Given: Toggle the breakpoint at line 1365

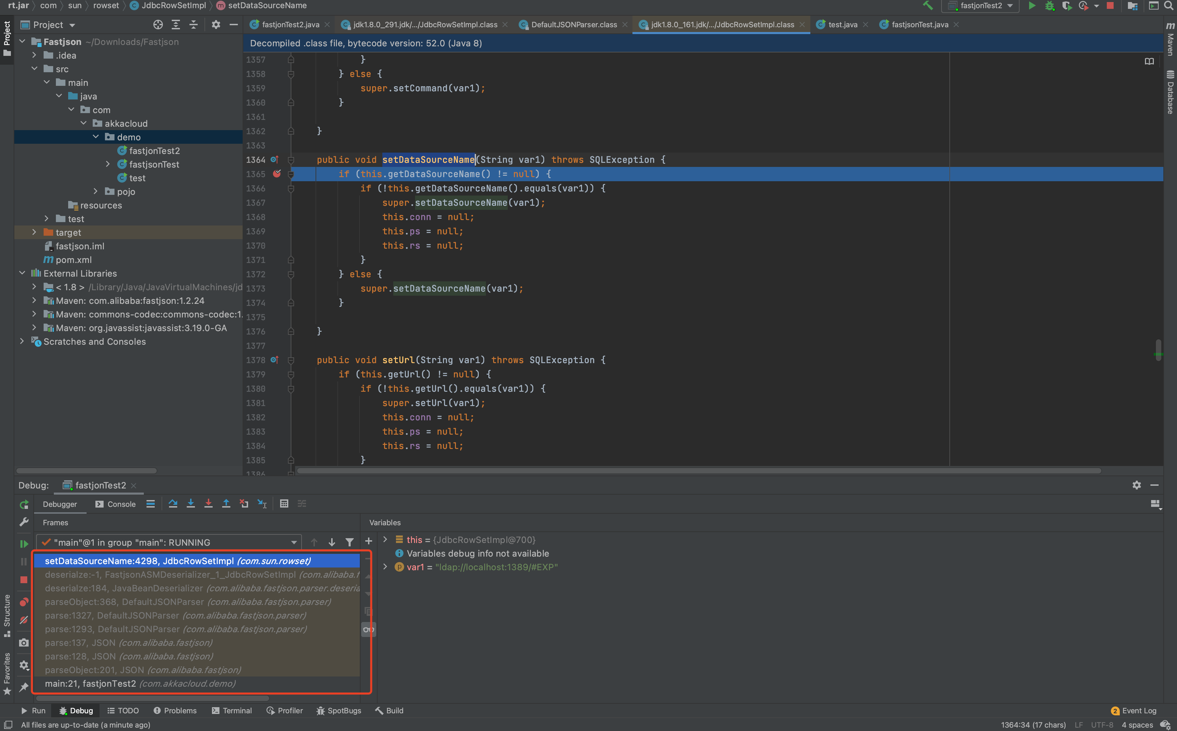Looking at the screenshot, I should tap(277, 174).
